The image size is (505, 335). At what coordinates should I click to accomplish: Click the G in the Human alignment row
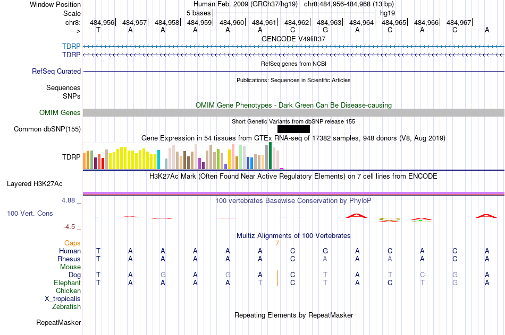click(x=325, y=251)
